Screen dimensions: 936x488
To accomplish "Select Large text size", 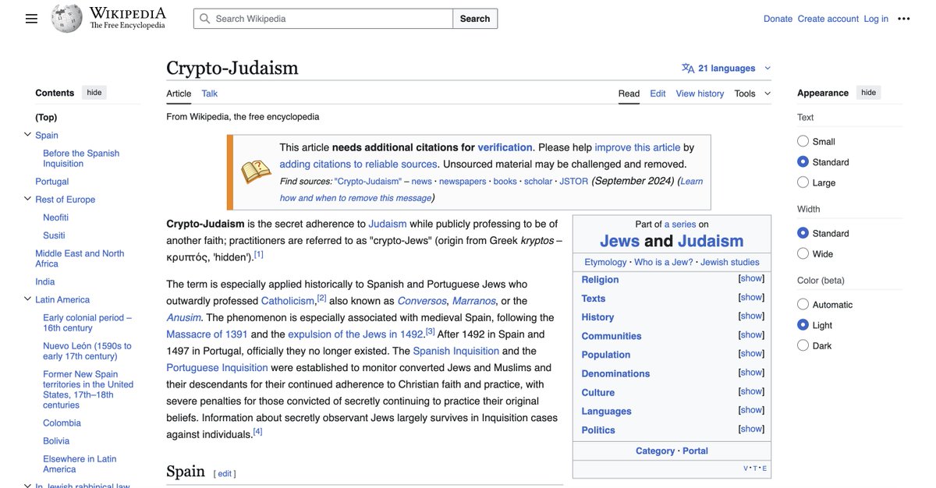I will click(x=803, y=182).
